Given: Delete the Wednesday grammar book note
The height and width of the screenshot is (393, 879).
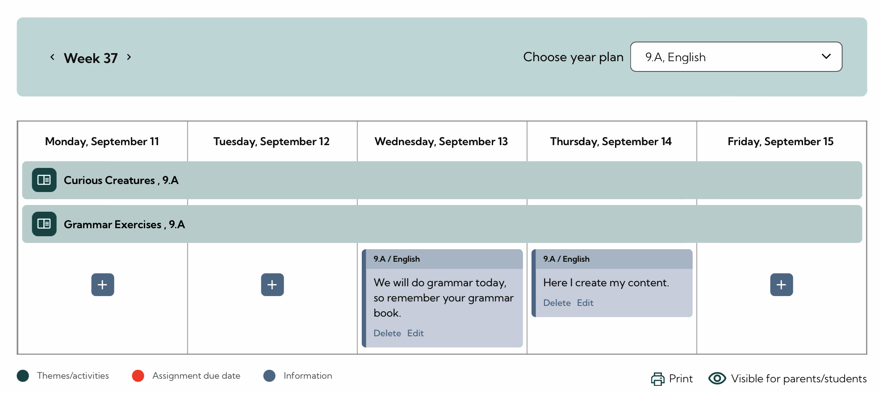Looking at the screenshot, I should click(x=387, y=333).
